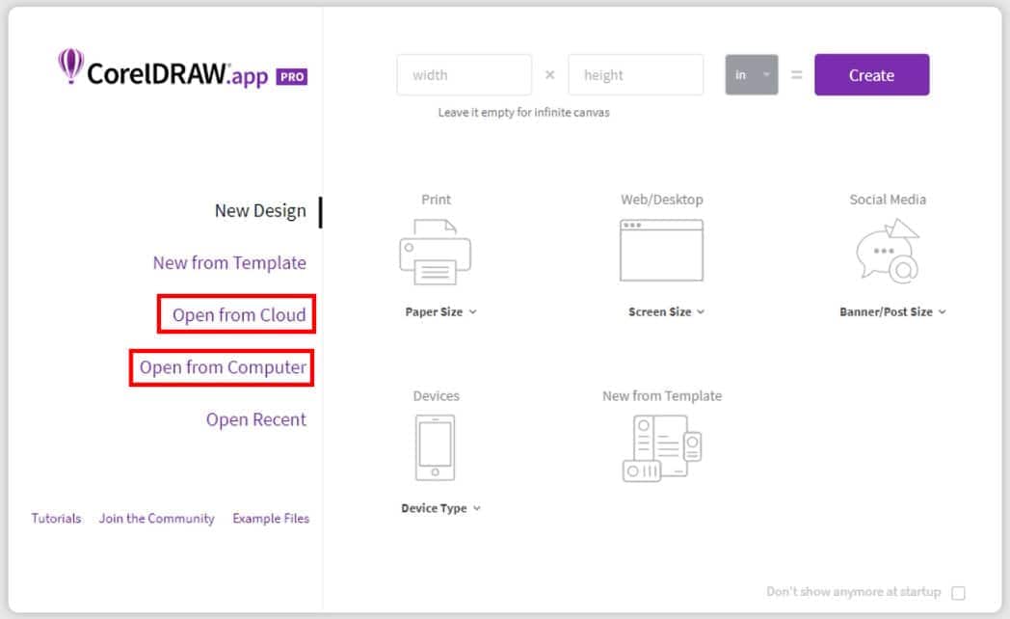Viewport: 1010px width, 619px height.
Task: Open the Paper Size dropdown
Action: (x=439, y=311)
